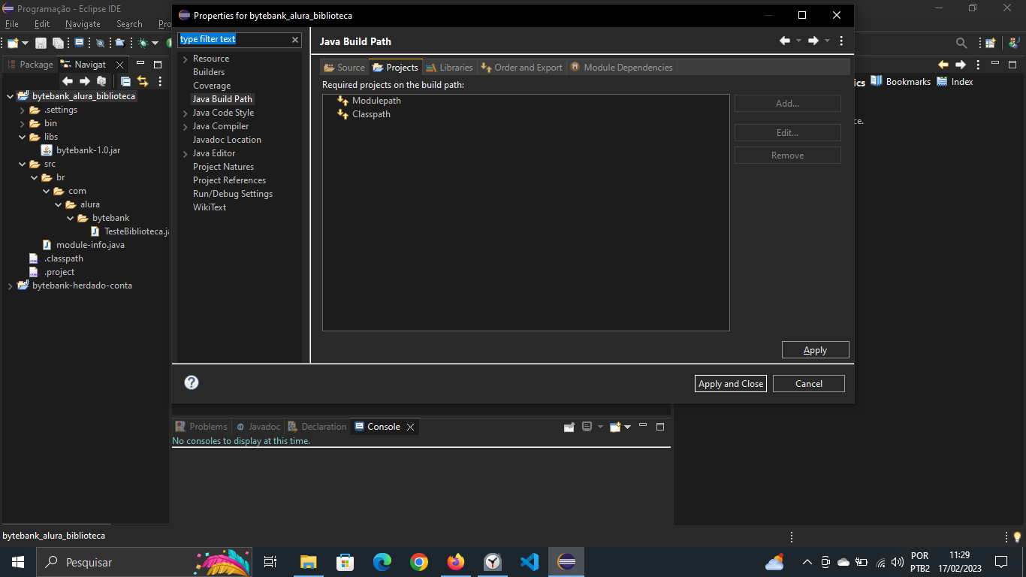Open the Navigator view menu (three dots)
This screenshot has width=1026, height=577.
point(160,81)
